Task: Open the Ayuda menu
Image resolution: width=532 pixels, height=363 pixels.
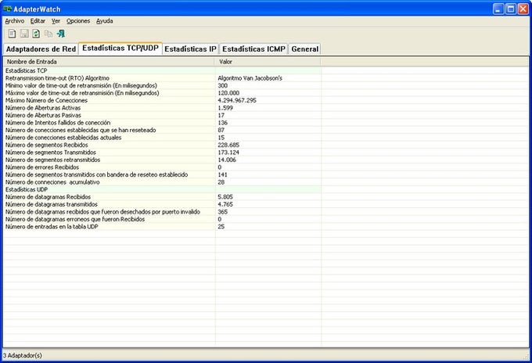Action: click(x=105, y=21)
